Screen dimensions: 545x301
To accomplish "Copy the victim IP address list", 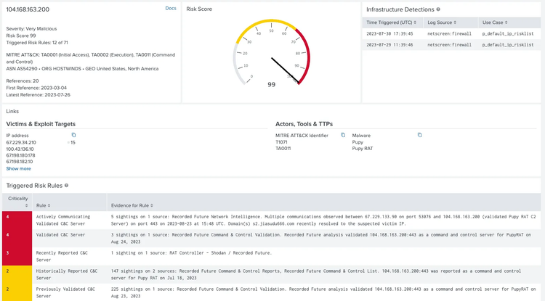I will (x=73, y=135).
